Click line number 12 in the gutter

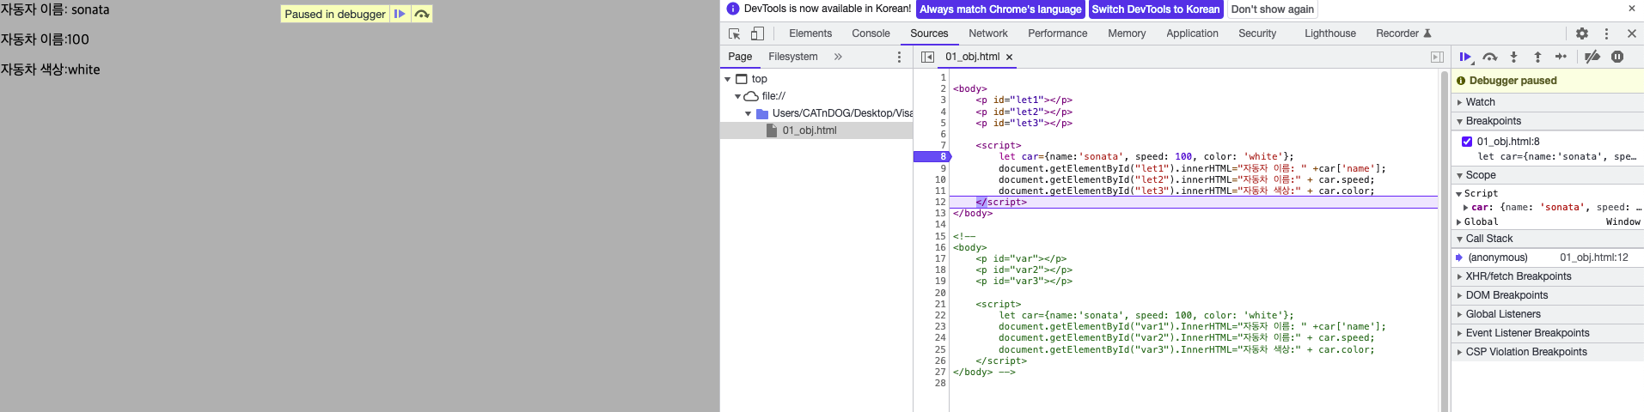(x=940, y=203)
